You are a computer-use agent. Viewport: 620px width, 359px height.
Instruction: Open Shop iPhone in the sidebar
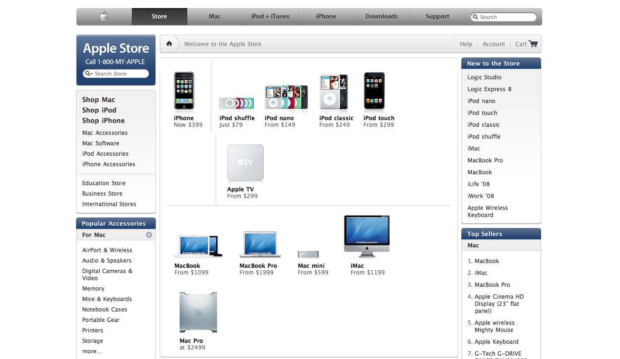tap(103, 121)
